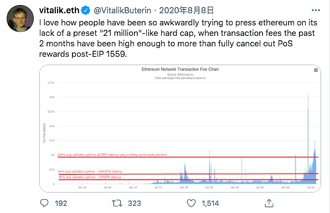Image resolution: width=330 pixels, height=213 pixels.
Task: Open the Ethereum transaction fee chart image
Action: (x=180, y=129)
